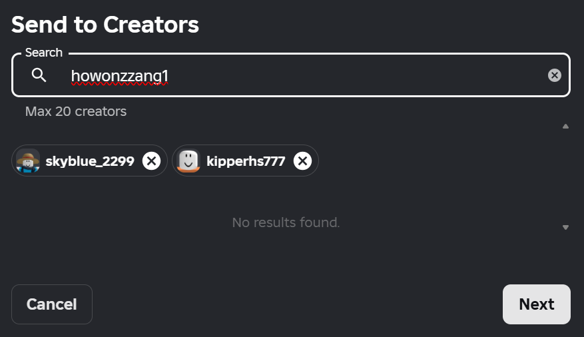Screen dimensions: 584x337
Task: Remove kipperhs777 from selected creators
Action: [302, 161]
